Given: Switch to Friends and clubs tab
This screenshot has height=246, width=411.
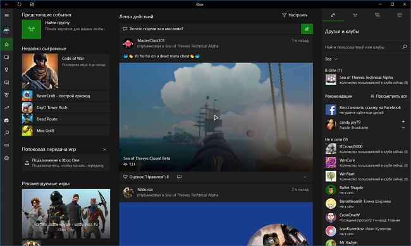Looking at the screenshot, I should pos(333,15).
